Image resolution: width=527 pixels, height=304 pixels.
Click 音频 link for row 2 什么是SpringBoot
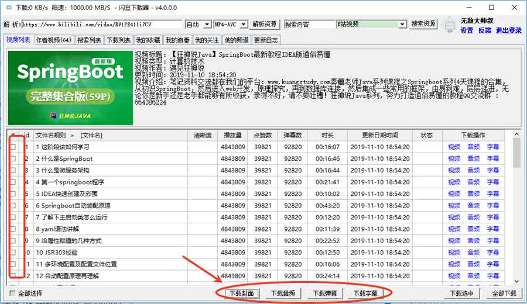(x=474, y=158)
